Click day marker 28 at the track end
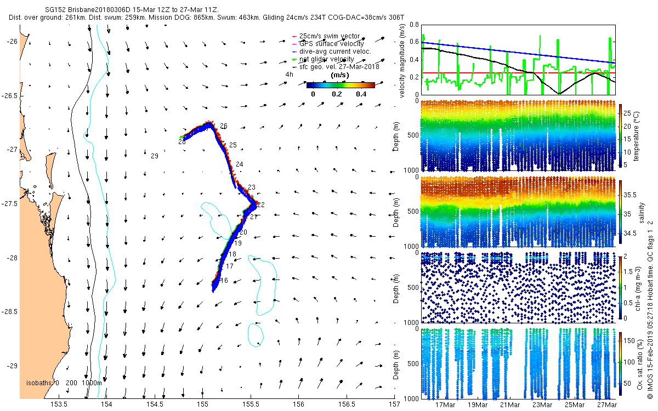This screenshot has width=658, height=411. [181, 142]
